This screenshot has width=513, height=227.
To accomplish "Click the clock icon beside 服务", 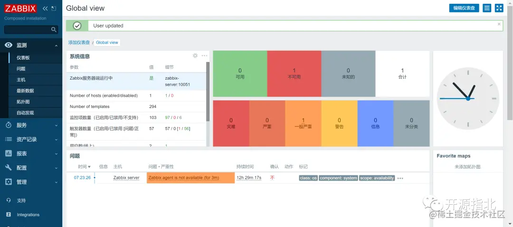I will tap(9, 125).
